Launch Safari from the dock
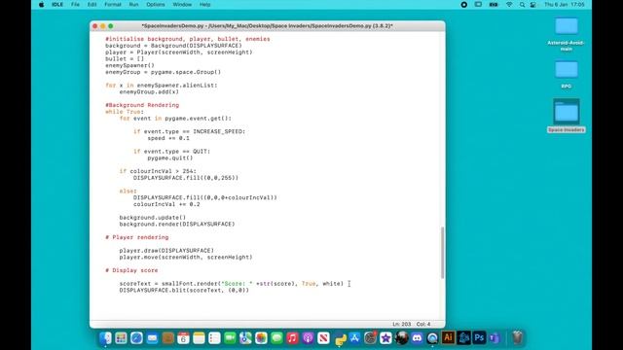 pyautogui.click(x=136, y=338)
